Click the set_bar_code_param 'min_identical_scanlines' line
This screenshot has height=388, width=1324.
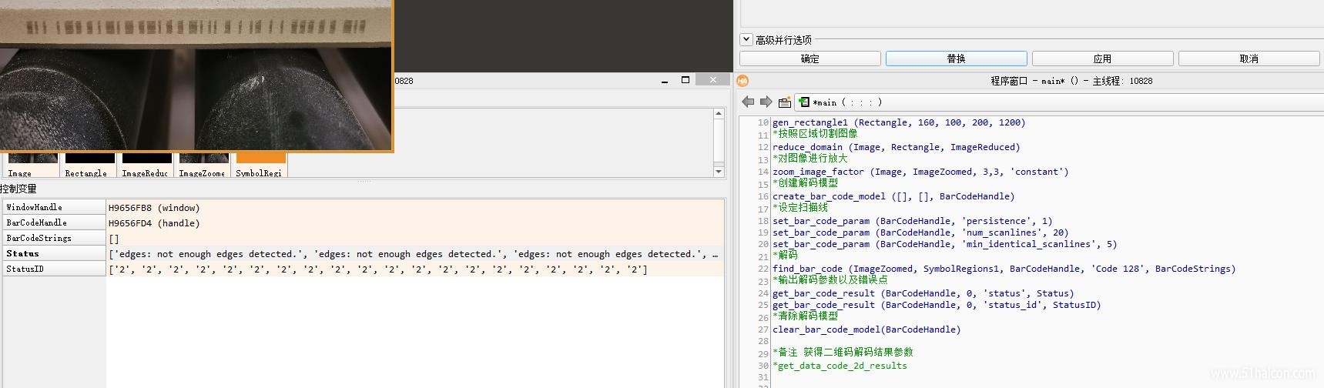click(944, 244)
